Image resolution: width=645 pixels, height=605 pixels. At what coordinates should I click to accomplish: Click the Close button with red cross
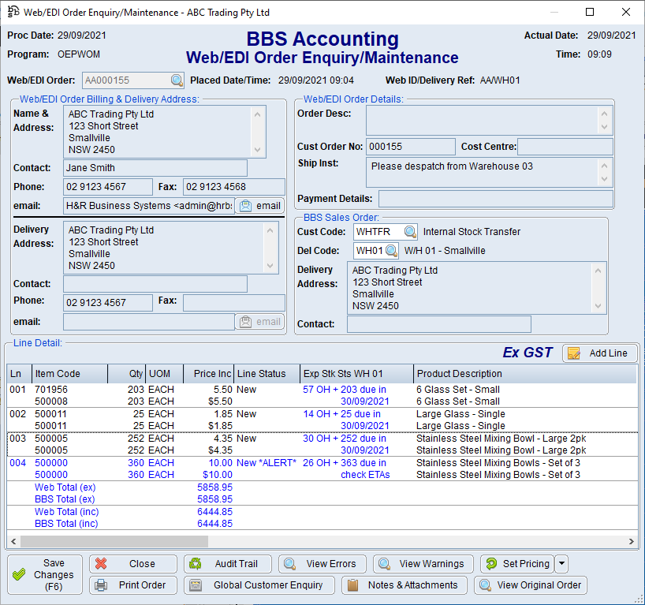133,564
